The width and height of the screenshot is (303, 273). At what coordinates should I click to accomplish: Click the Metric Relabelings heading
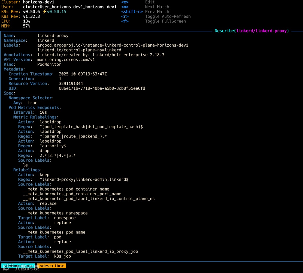click(x=36, y=117)
